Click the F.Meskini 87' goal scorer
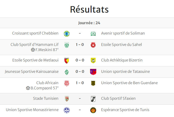 [47, 50]
